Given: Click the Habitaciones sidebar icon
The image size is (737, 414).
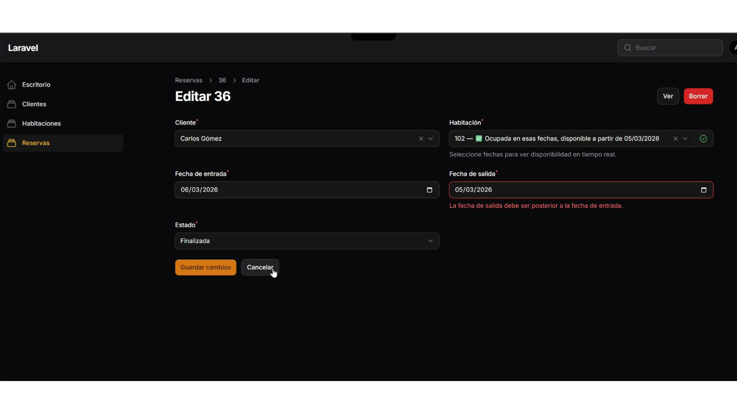Looking at the screenshot, I should 12,123.
